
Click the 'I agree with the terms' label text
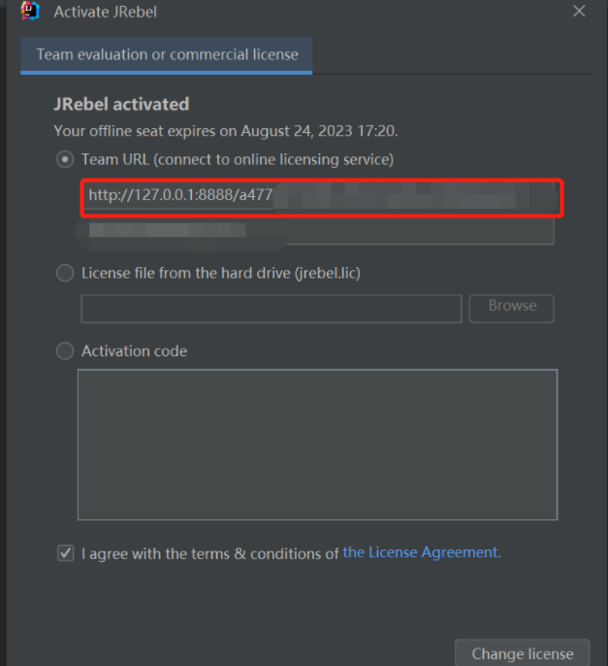click(x=209, y=553)
